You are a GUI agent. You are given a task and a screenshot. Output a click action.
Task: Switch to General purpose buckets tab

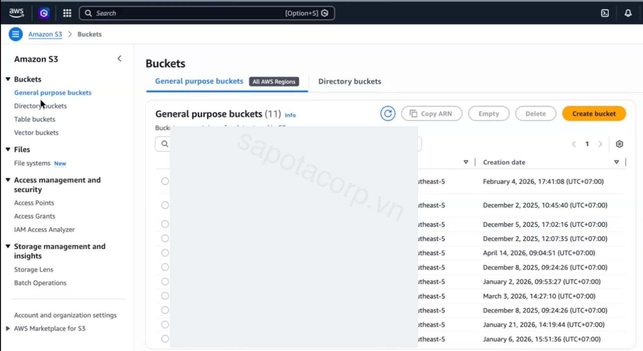point(199,81)
